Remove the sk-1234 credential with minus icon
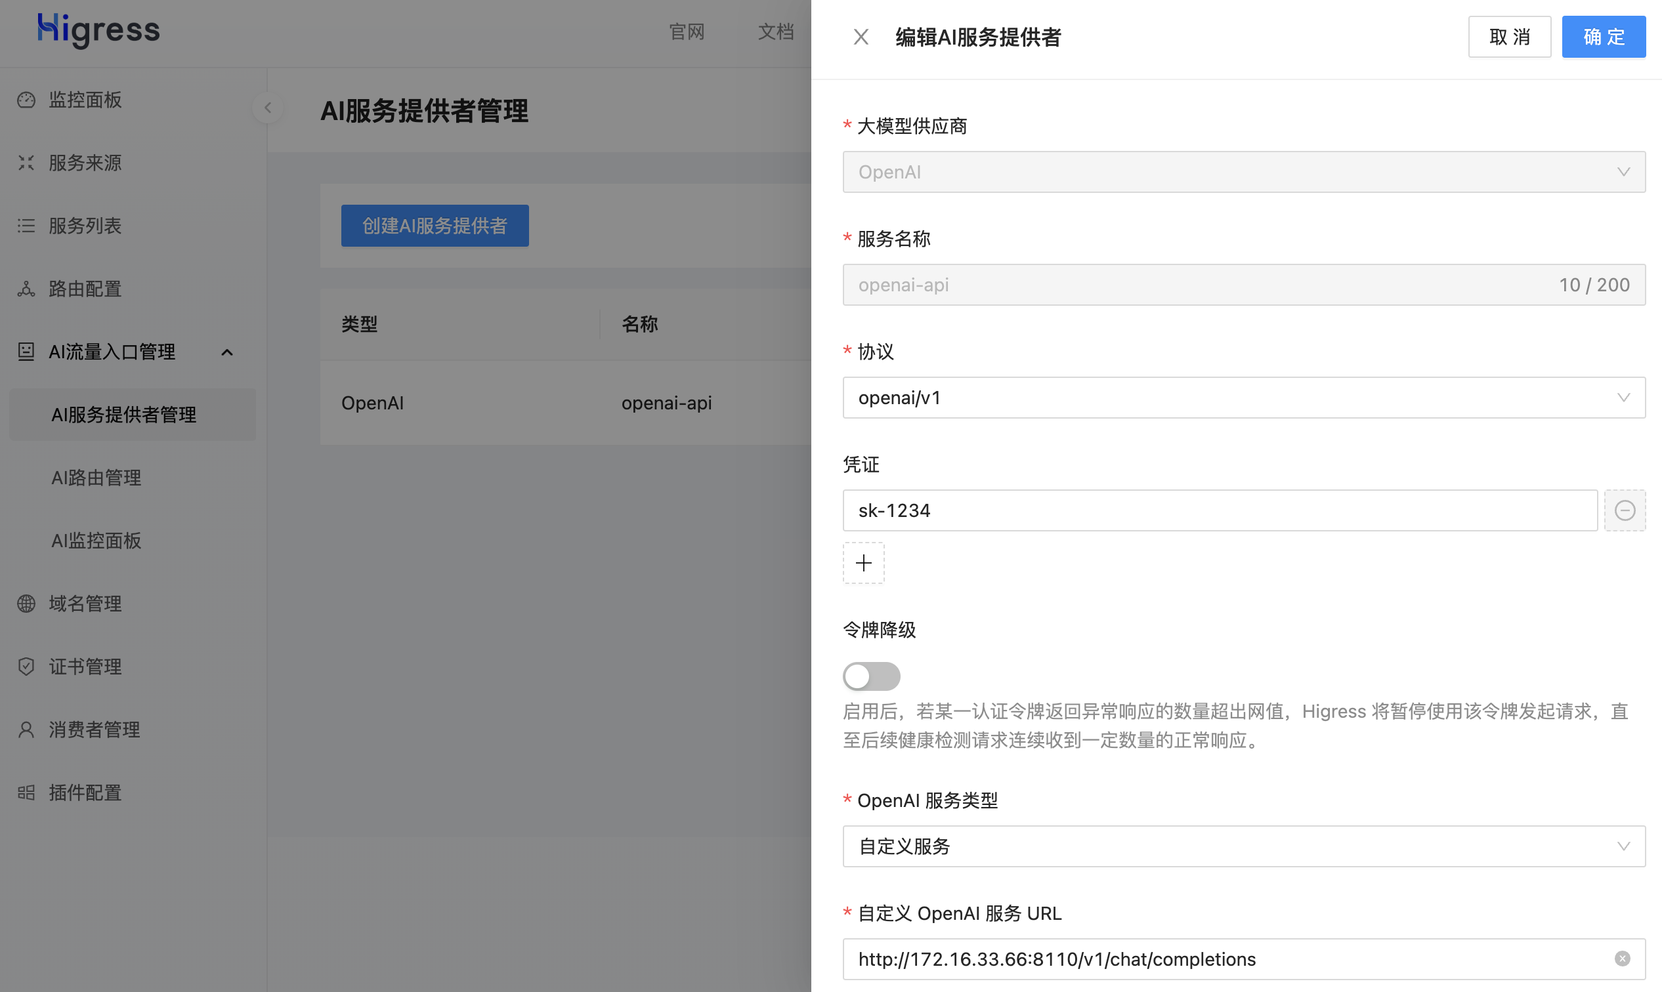Viewport: 1662px width, 992px height. coord(1625,510)
